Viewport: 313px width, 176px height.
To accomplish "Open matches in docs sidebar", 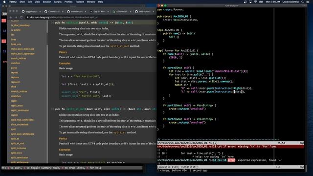I will 15,63.
